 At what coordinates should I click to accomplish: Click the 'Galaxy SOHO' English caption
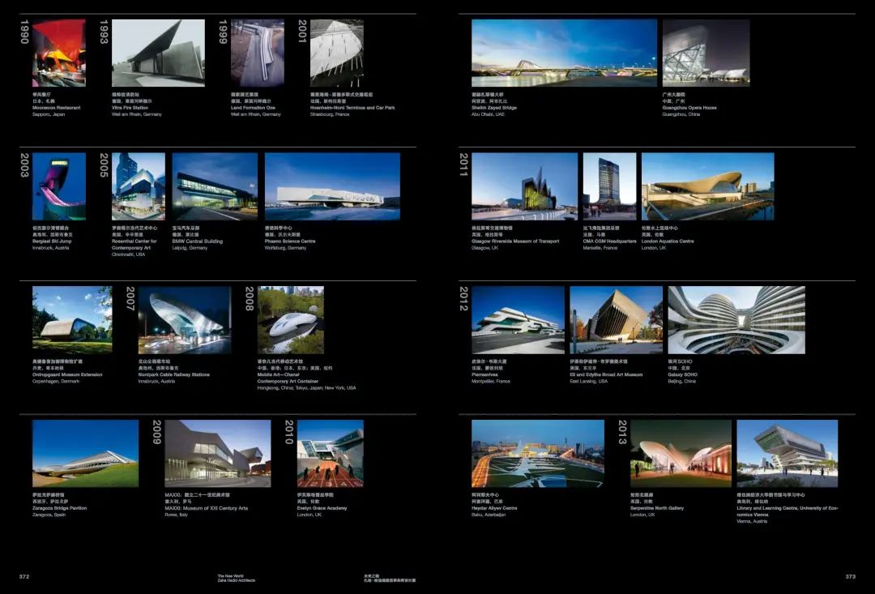pos(682,374)
